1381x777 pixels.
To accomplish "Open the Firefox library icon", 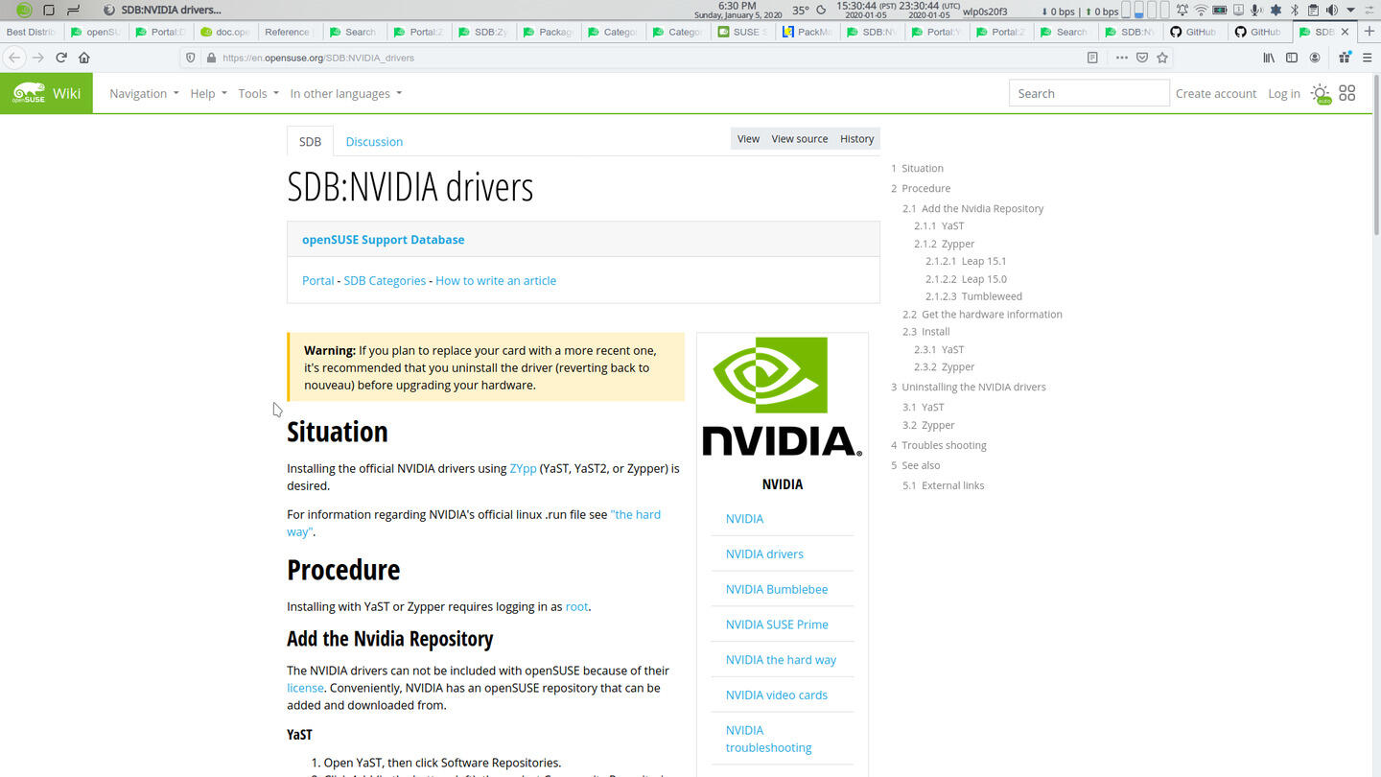I will click(1269, 58).
